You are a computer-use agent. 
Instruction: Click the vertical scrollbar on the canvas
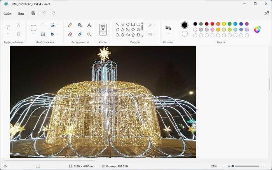click(x=270, y=84)
